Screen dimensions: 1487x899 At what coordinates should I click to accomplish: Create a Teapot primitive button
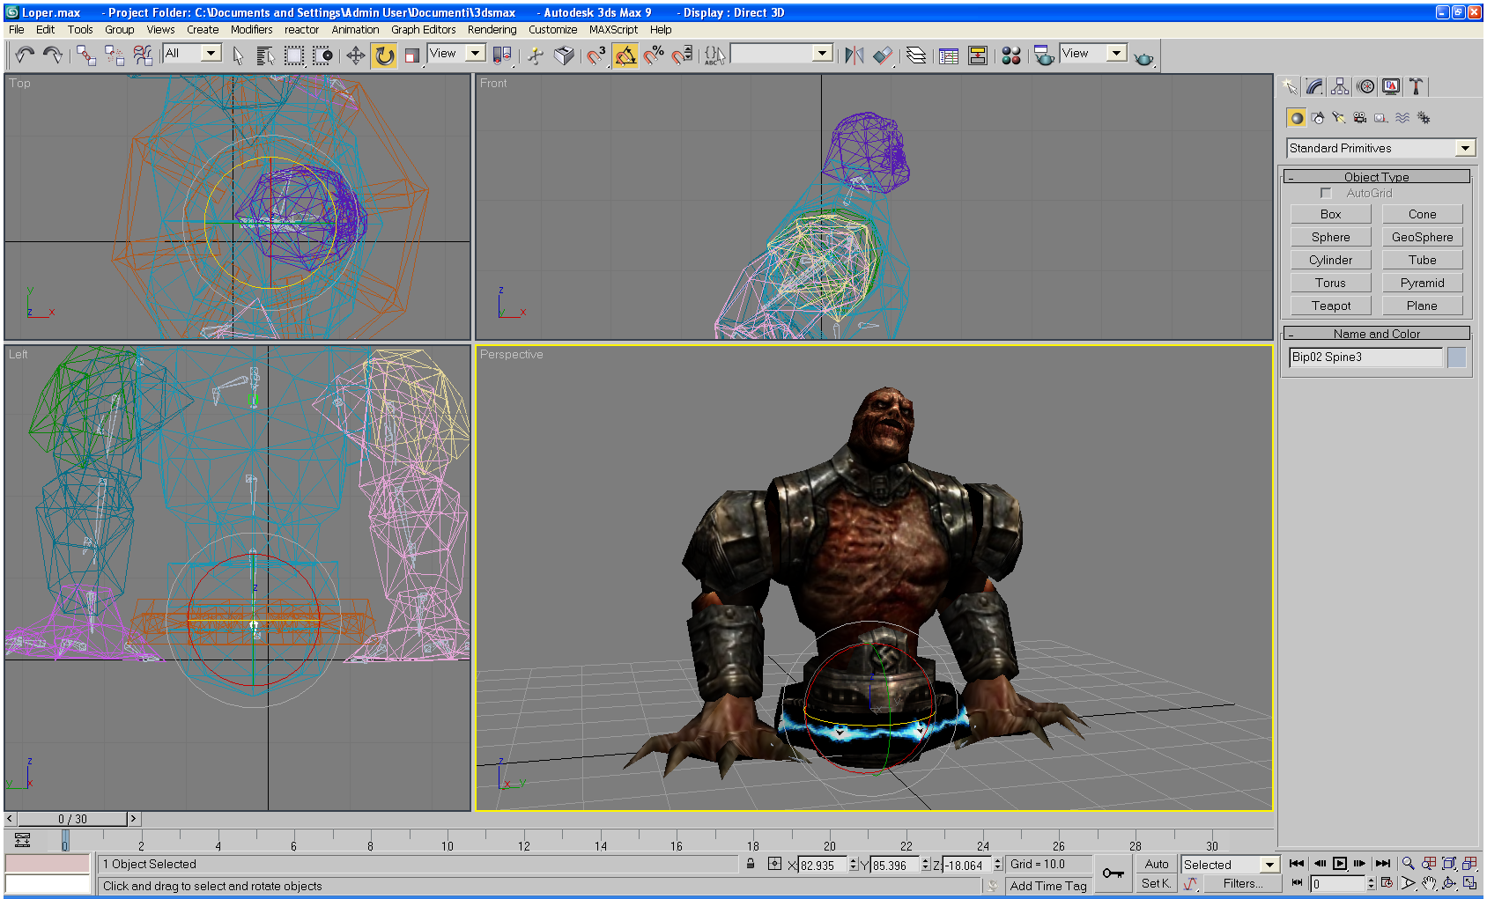tap(1330, 306)
